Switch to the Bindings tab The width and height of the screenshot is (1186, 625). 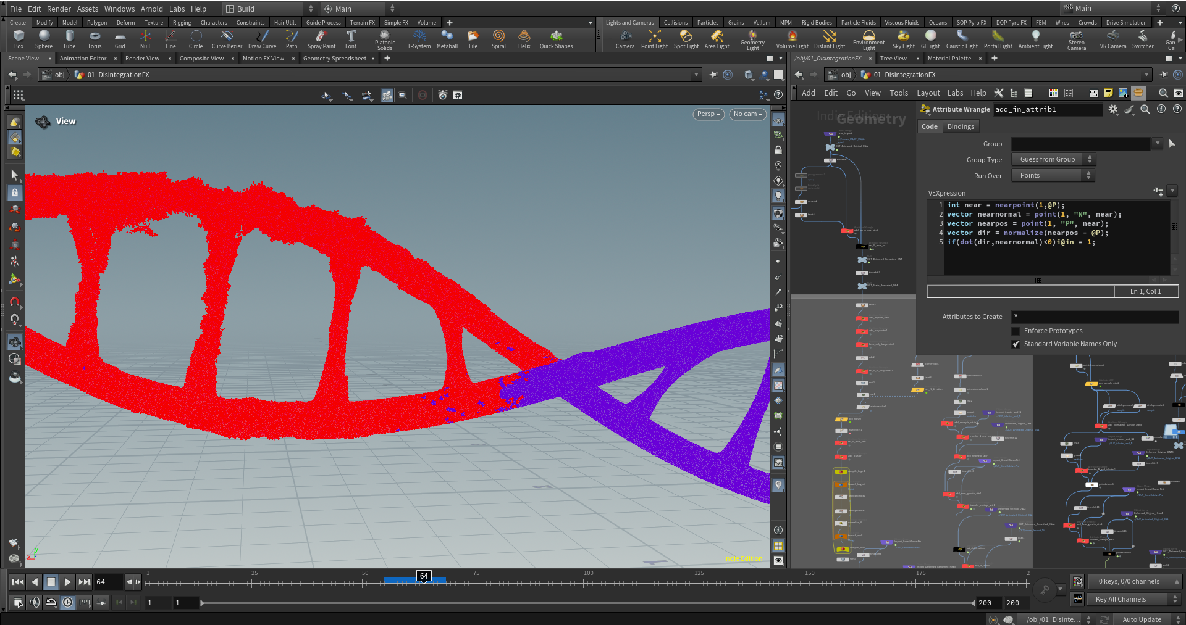point(961,126)
